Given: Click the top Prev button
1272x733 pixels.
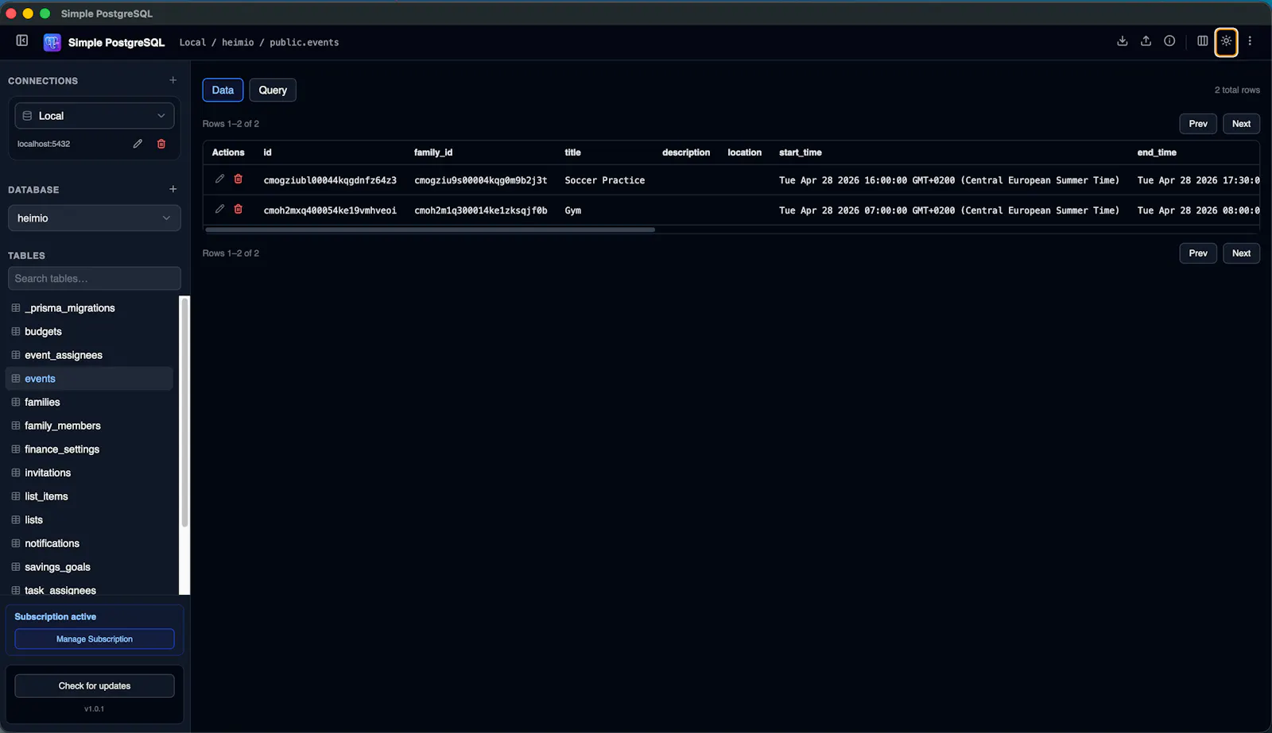Looking at the screenshot, I should pyautogui.click(x=1198, y=124).
